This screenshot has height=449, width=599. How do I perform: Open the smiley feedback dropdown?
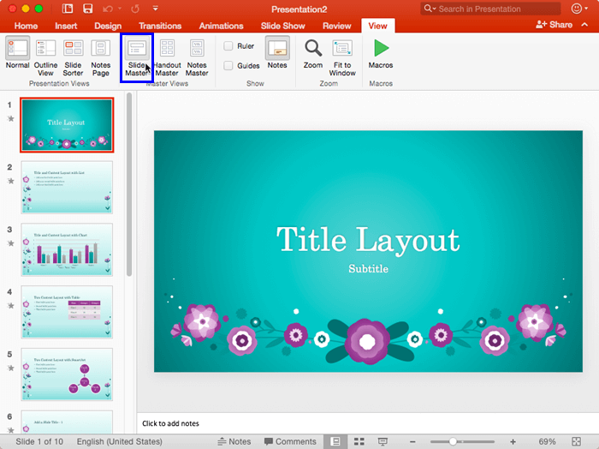tap(580, 9)
